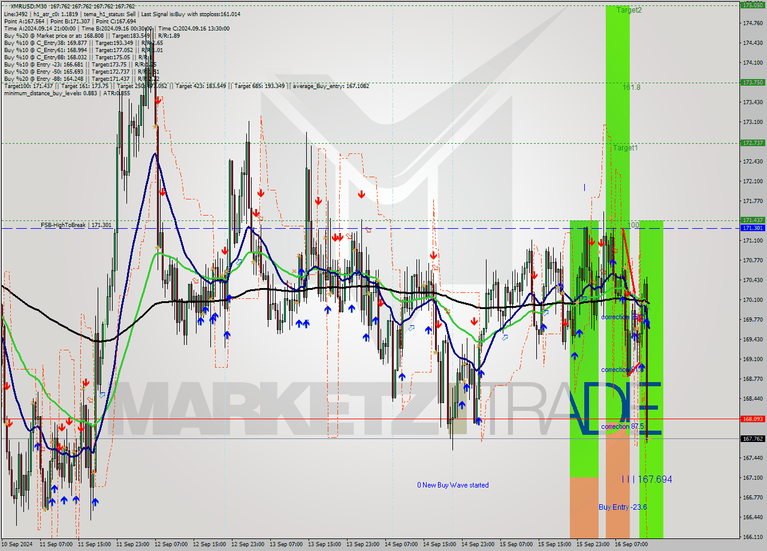
Task: Click the blue up arrow near the correction 61.8 label
Action: (x=641, y=367)
